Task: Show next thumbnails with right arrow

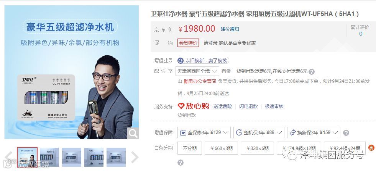Action: click(x=135, y=157)
